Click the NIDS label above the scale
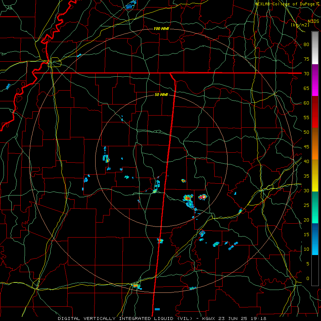Viewport: 321px width, 321px height. click(x=314, y=21)
